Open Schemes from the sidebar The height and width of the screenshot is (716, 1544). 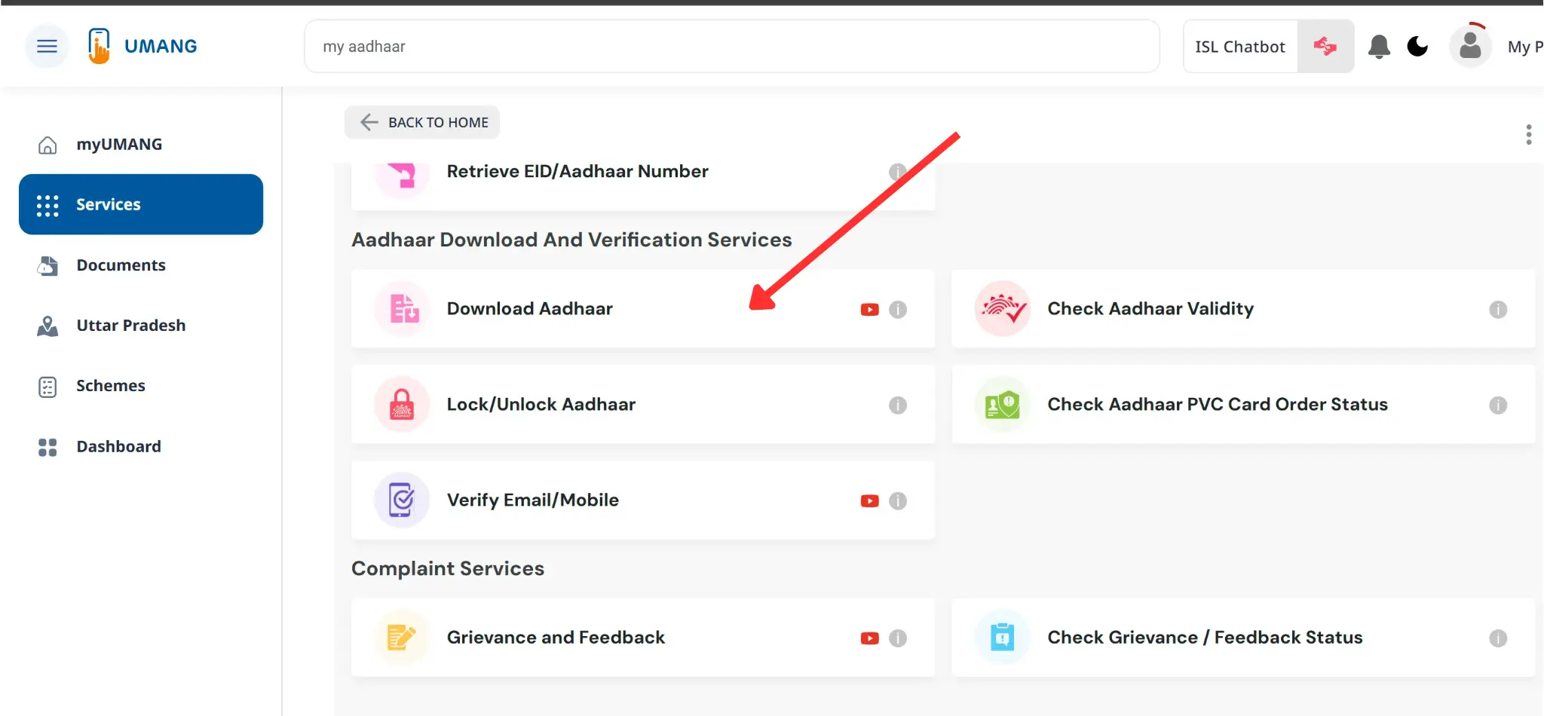[110, 386]
